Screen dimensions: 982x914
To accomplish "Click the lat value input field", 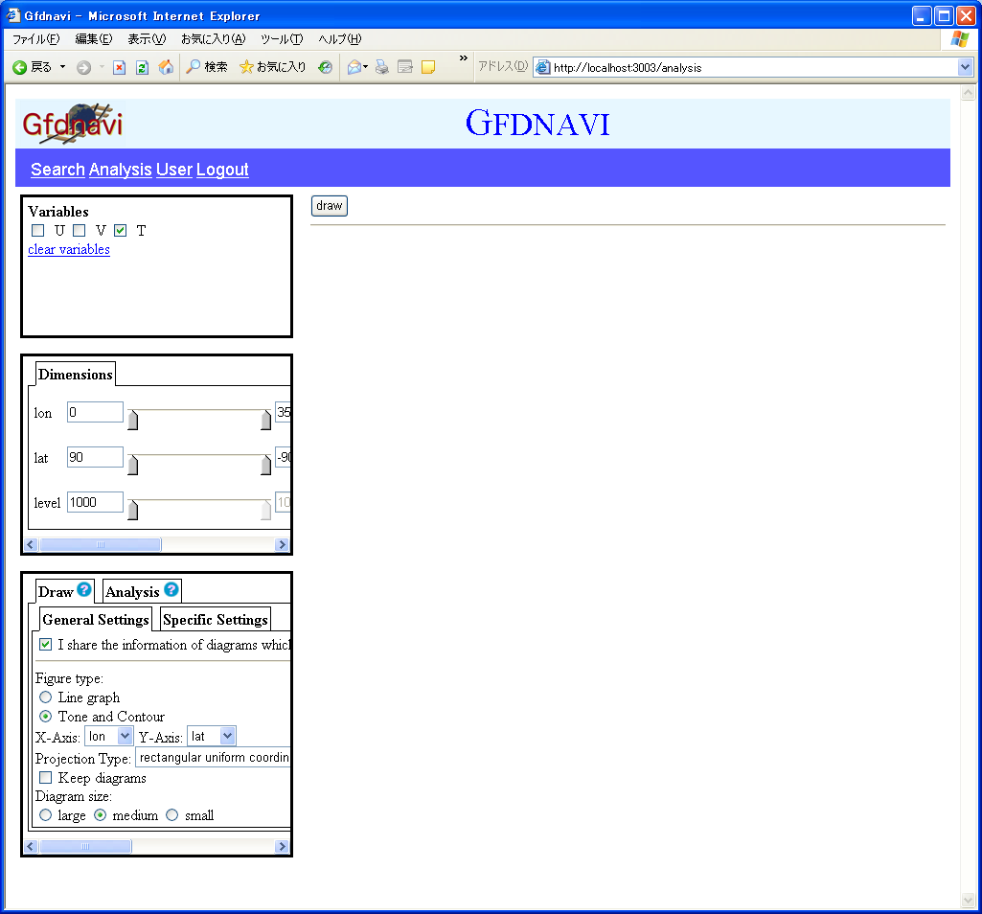I will click(x=95, y=457).
